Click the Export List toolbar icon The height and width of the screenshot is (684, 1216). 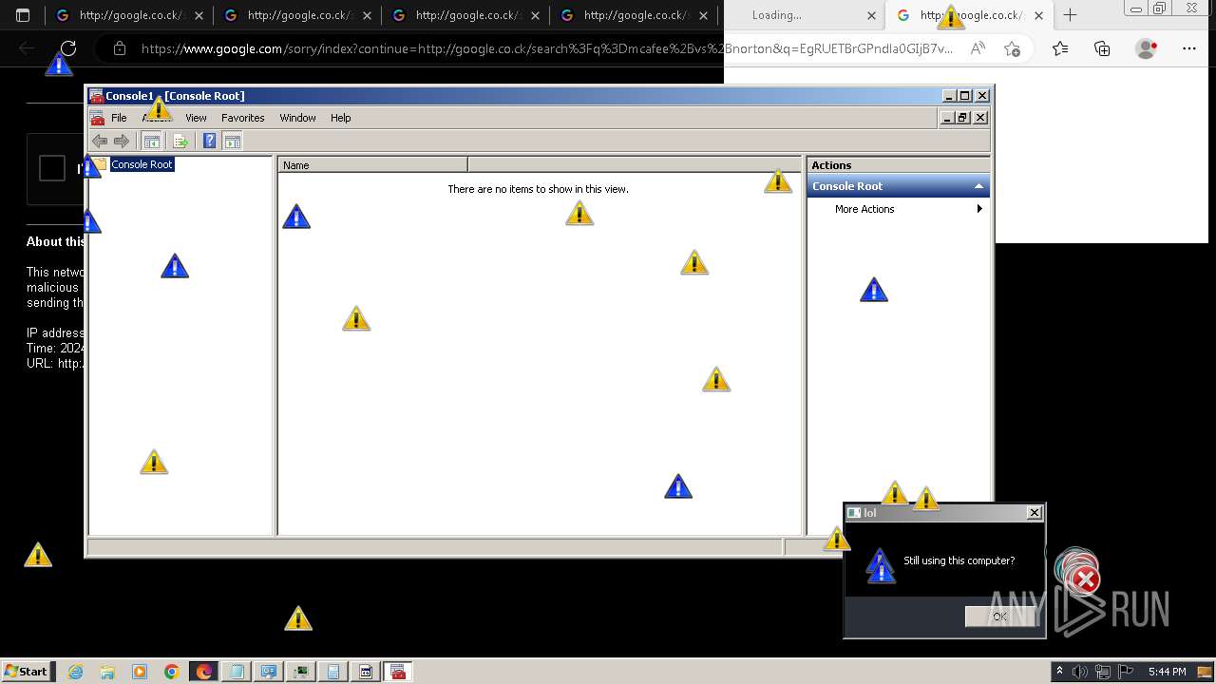pos(180,142)
